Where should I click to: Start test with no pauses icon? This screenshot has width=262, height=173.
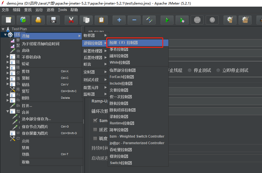[182, 20]
